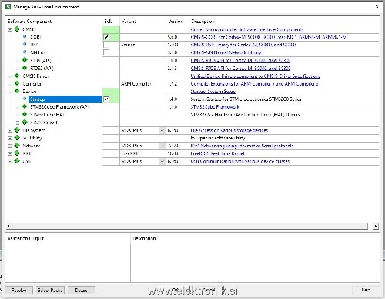The image size is (385, 299).
Task: Click the IoT Utility green diamond icon
Action: point(17,138)
